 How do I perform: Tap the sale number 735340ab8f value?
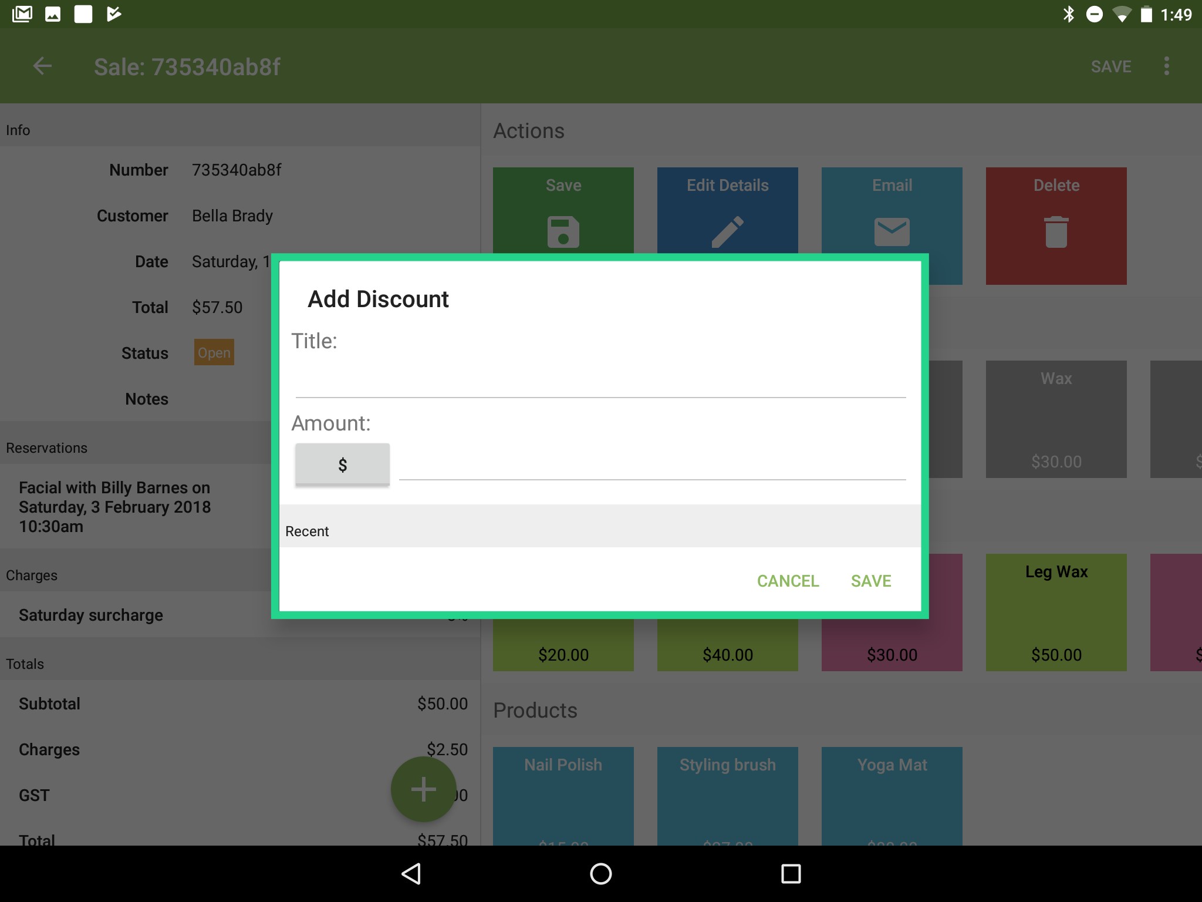point(237,170)
